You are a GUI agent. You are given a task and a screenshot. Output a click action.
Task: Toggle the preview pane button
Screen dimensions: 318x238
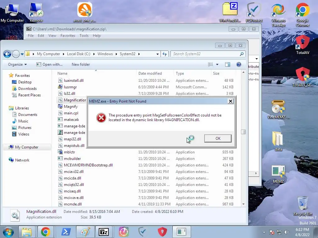228,64
